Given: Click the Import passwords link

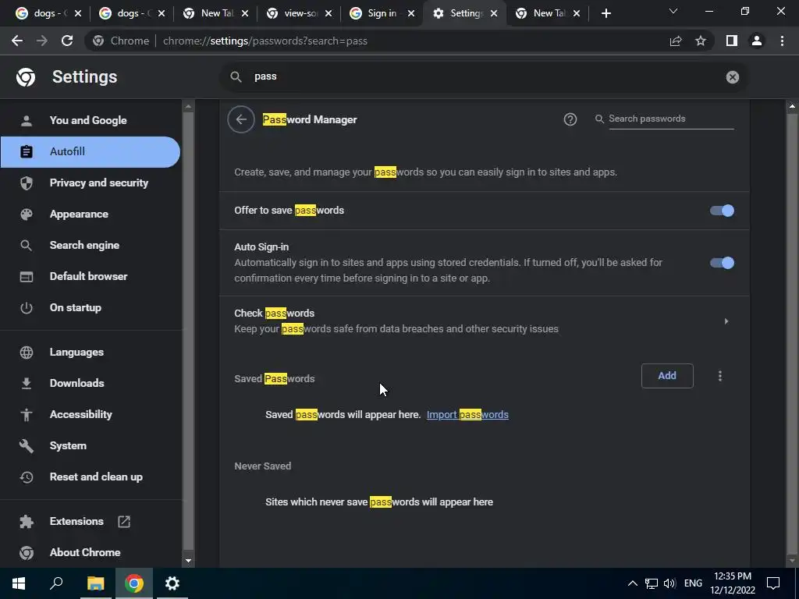Looking at the screenshot, I should tap(467, 415).
